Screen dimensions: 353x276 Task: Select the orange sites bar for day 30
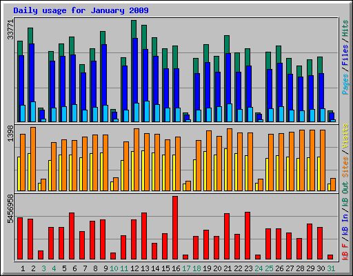[x=323, y=160]
